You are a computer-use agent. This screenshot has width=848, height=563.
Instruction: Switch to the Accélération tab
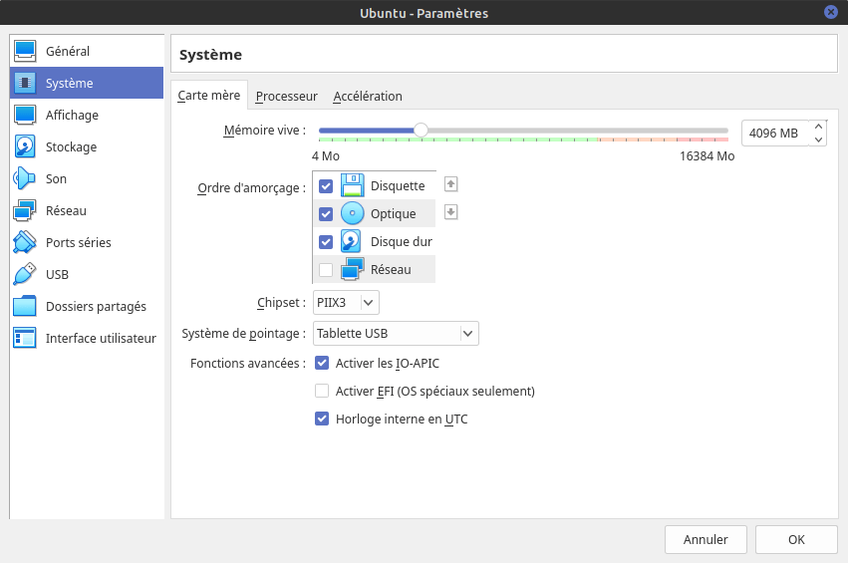point(368,97)
